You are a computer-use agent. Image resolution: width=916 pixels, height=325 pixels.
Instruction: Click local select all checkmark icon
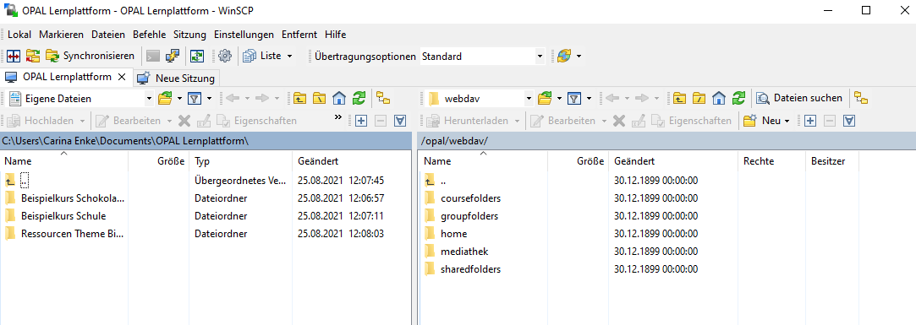399,121
